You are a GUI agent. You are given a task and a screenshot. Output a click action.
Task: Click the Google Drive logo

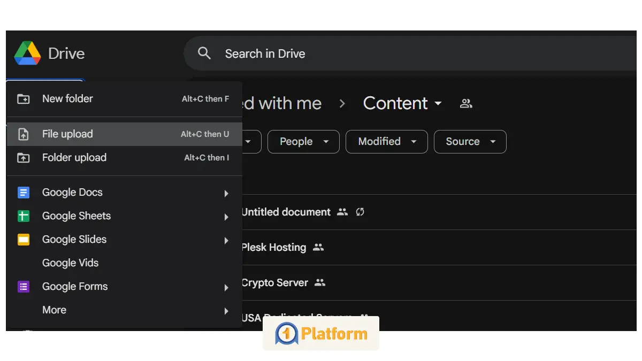27,53
